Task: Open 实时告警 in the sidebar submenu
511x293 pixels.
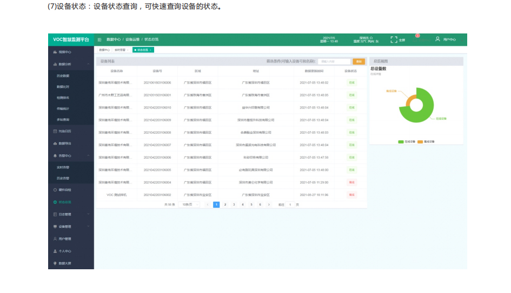Action: click(x=63, y=168)
